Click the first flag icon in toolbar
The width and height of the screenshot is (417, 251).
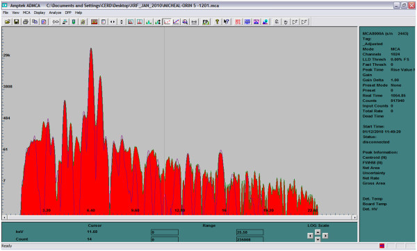coord(295,21)
